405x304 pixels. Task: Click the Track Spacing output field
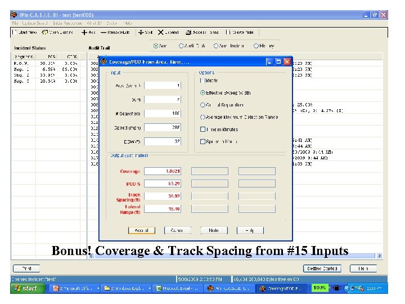(x=163, y=196)
